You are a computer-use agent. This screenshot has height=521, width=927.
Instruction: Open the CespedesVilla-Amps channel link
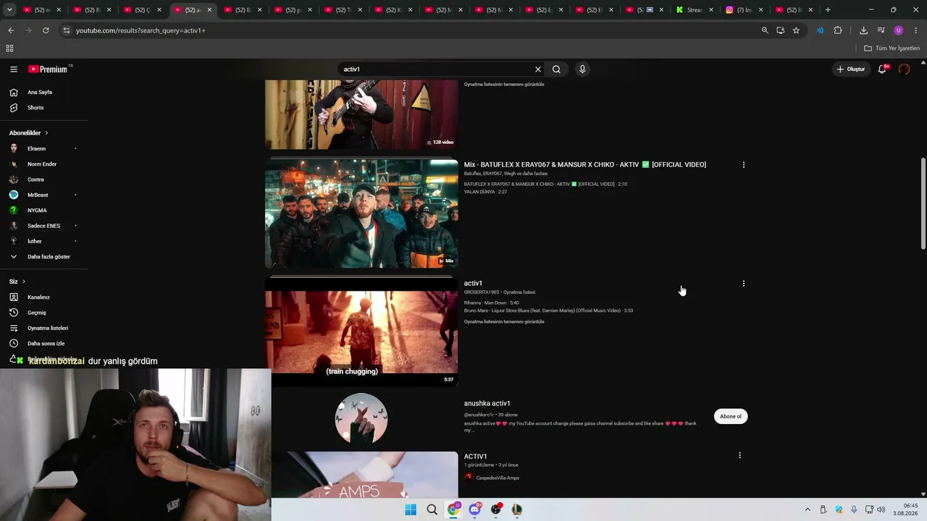[x=497, y=478]
